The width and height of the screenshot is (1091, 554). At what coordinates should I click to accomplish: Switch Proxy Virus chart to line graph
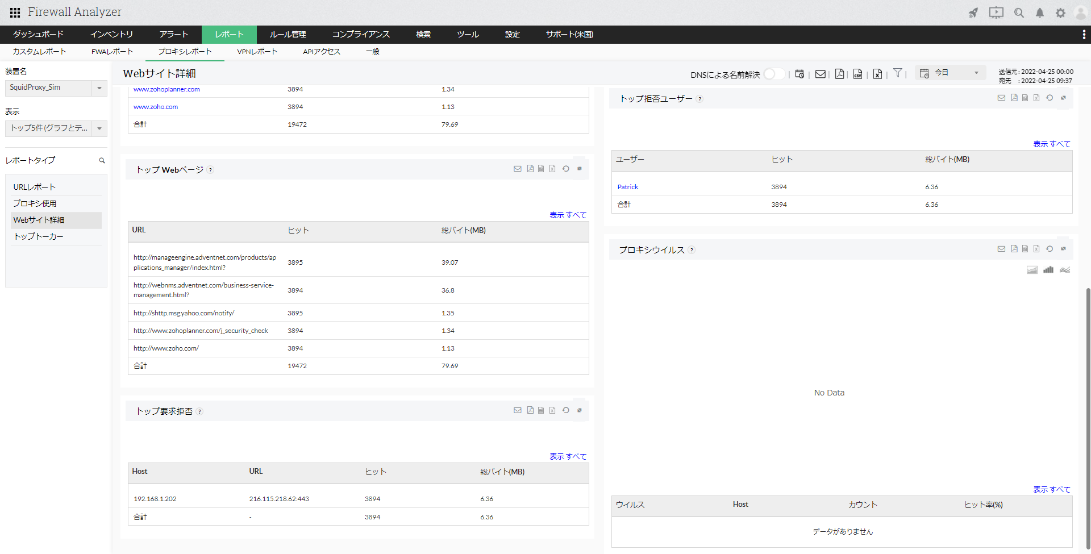[x=1065, y=270]
